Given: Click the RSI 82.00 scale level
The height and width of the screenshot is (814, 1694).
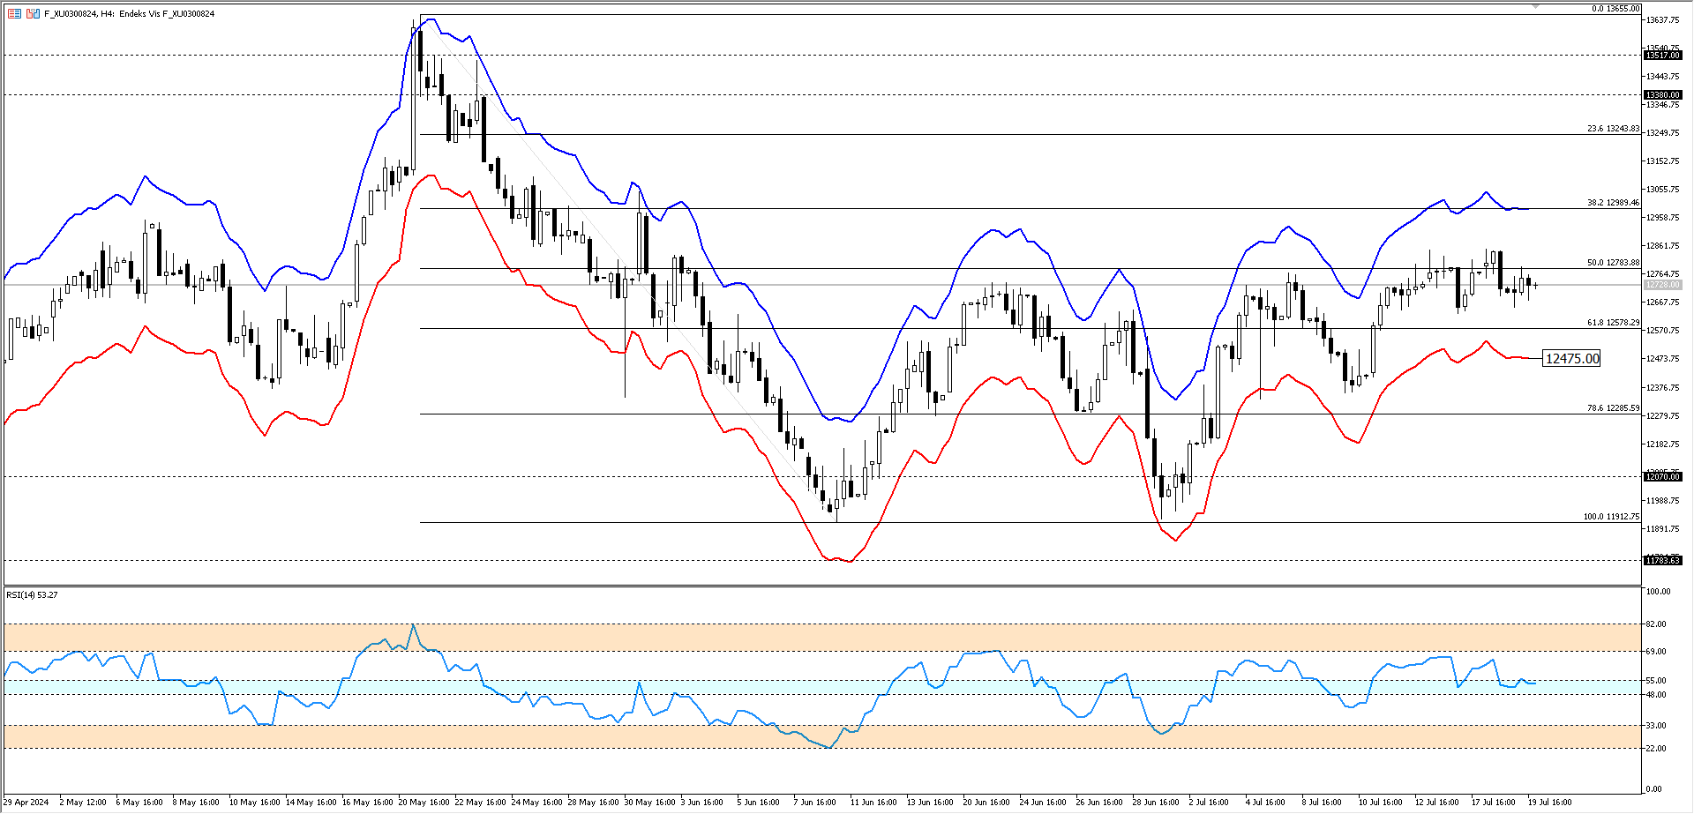Looking at the screenshot, I should click(x=1656, y=624).
